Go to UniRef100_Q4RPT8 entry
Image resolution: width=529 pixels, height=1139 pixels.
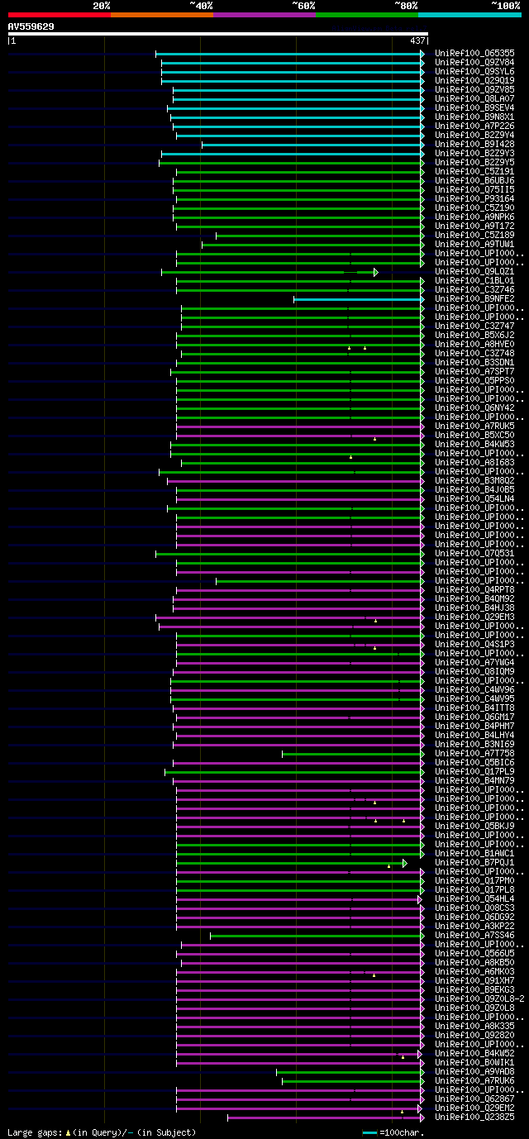point(474,590)
